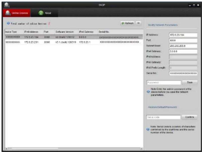Sort by Software Version column header
Screen dimensions: 202x152
click(x=65, y=32)
